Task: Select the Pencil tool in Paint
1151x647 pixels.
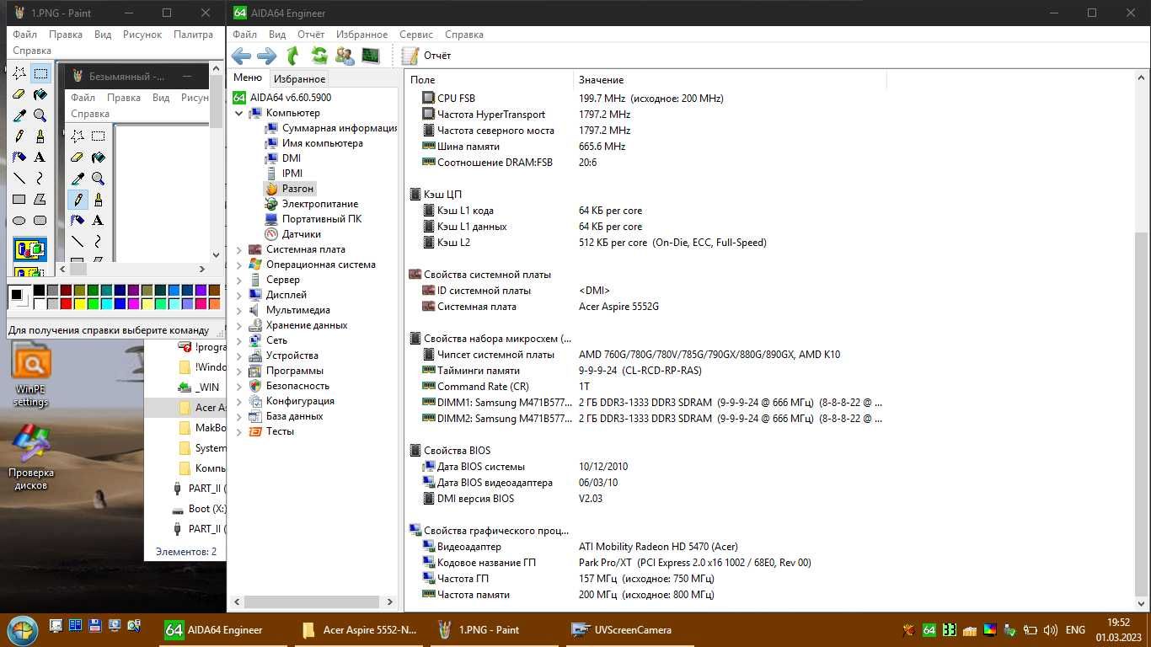Action: 19,136
